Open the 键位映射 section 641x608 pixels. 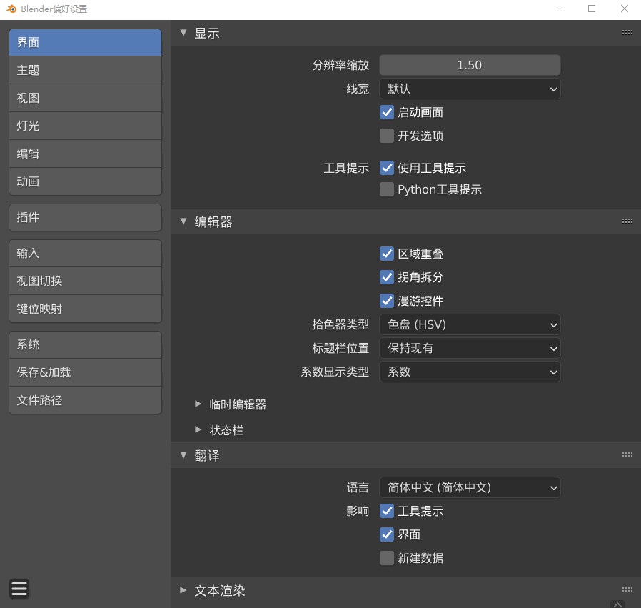coord(86,309)
